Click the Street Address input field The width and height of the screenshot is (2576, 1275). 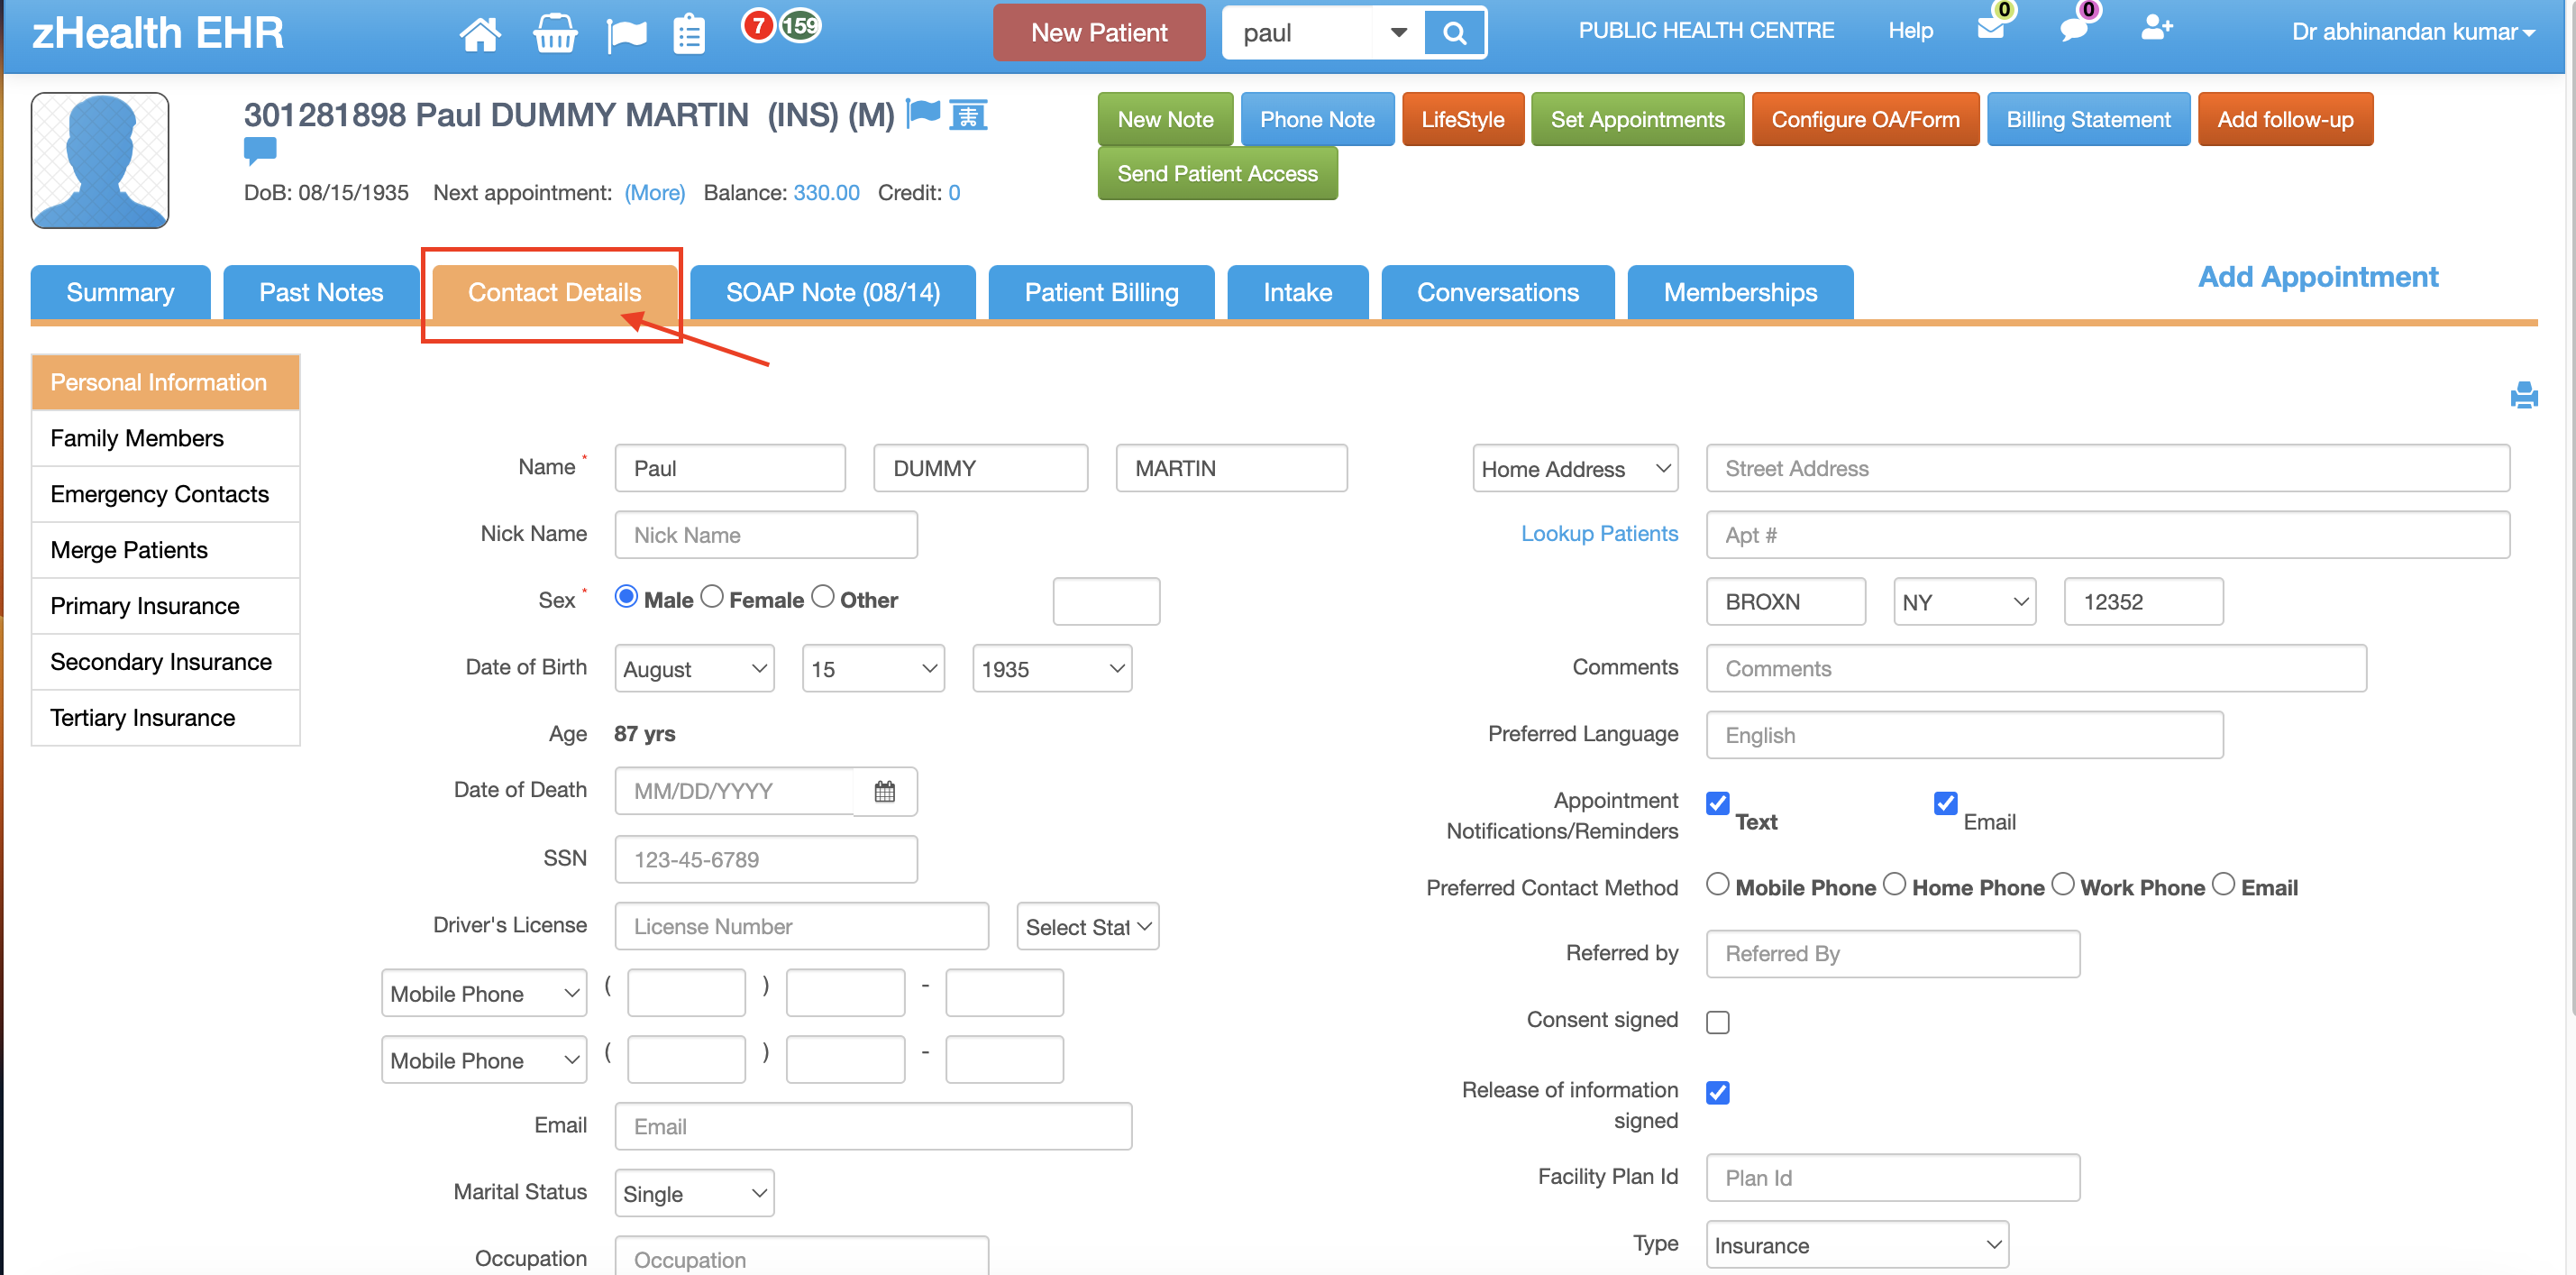click(2107, 468)
